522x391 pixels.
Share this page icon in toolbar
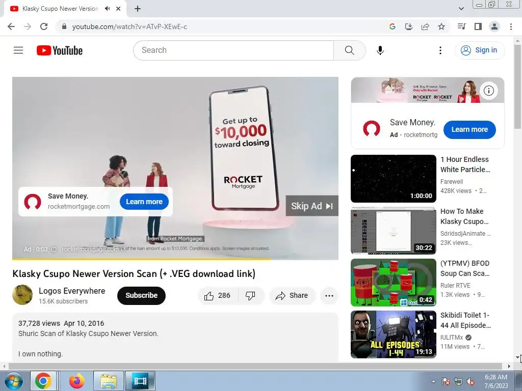click(x=425, y=26)
